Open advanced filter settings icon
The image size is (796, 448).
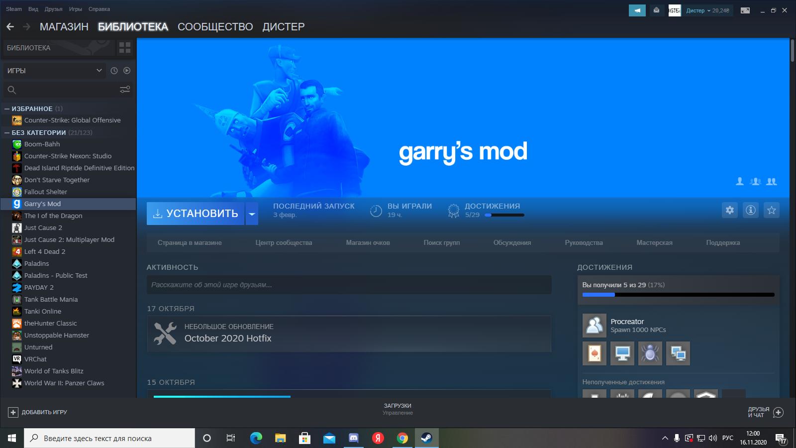click(125, 90)
